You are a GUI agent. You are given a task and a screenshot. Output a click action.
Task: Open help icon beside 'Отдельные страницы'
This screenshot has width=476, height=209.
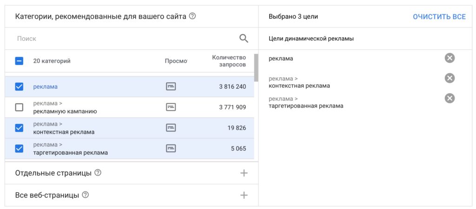tap(98, 173)
